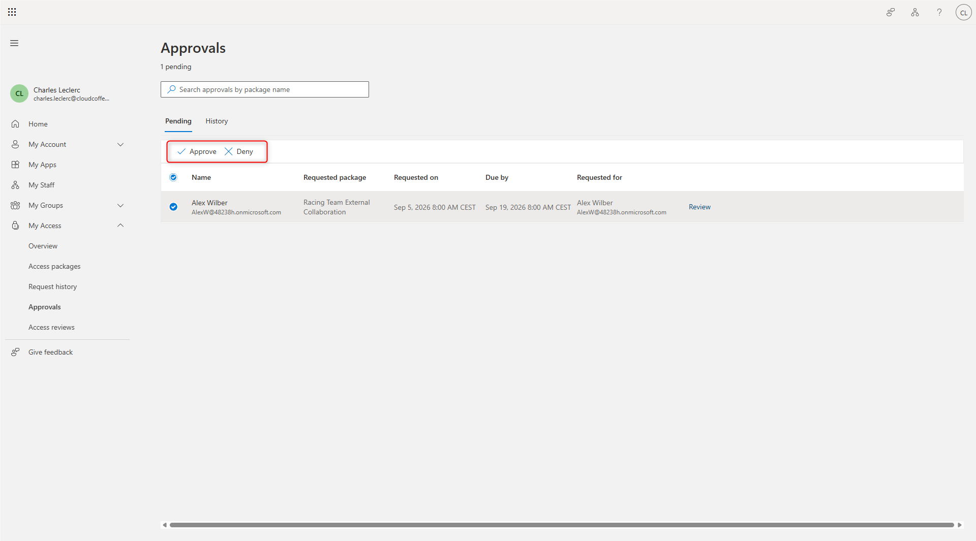
Task: Collapse the hamburger navigation menu
Action: (14, 43)
